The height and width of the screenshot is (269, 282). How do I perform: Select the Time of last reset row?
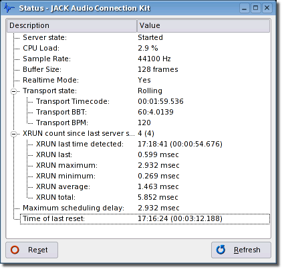coord(145,219)
